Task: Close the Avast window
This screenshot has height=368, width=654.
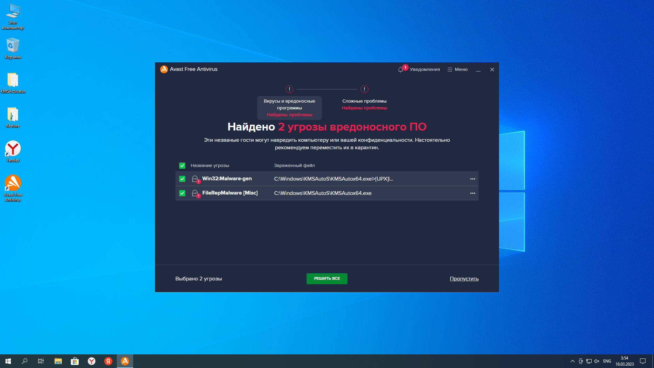Action: click(492, 70)
